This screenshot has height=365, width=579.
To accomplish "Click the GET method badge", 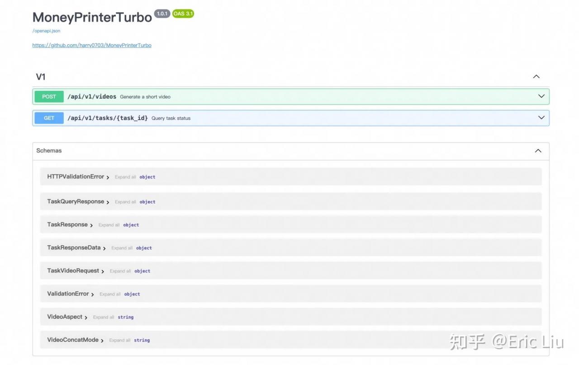I will tap(49, 118).
